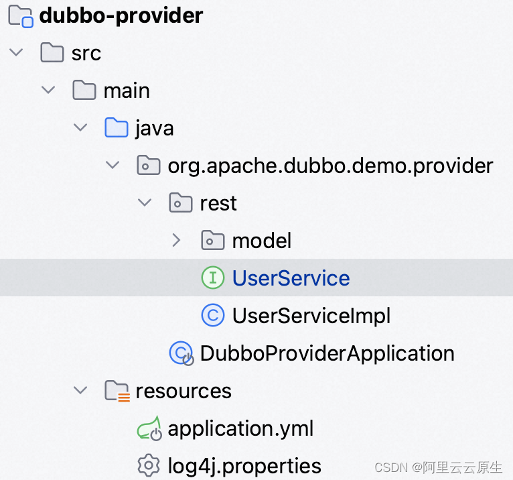Expand the model package
This screenshot has height=480, width=513.
point(176,241)
